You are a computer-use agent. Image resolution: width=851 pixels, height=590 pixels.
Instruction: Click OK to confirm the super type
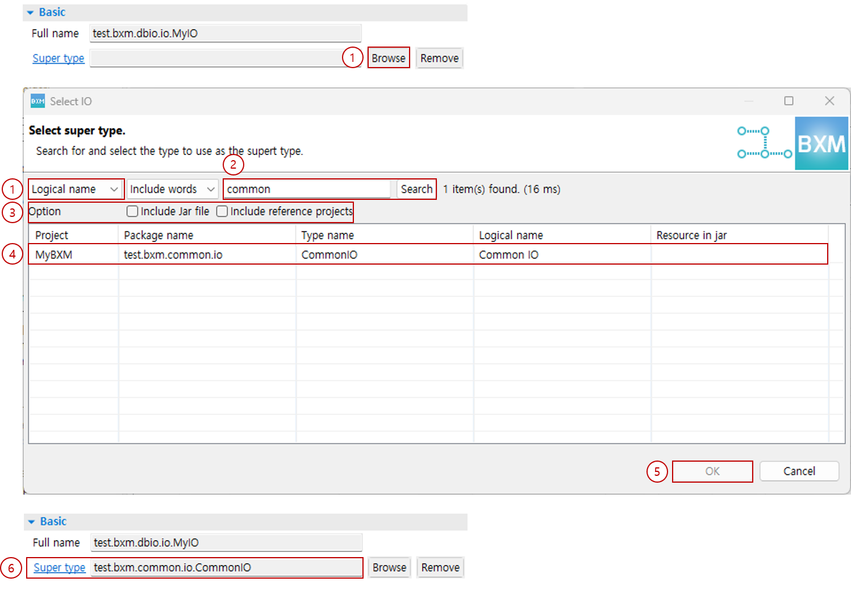[712, 471]
